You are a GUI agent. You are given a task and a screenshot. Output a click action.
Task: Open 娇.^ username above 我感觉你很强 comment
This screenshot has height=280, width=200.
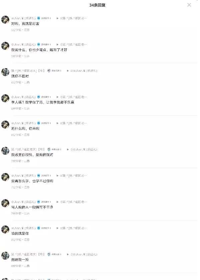pos(28,149)
